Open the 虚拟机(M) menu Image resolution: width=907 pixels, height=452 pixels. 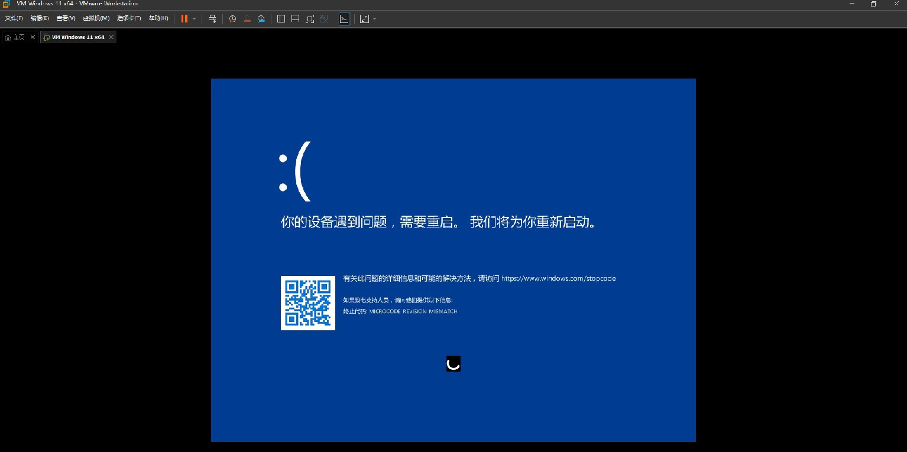pos(96,19)
